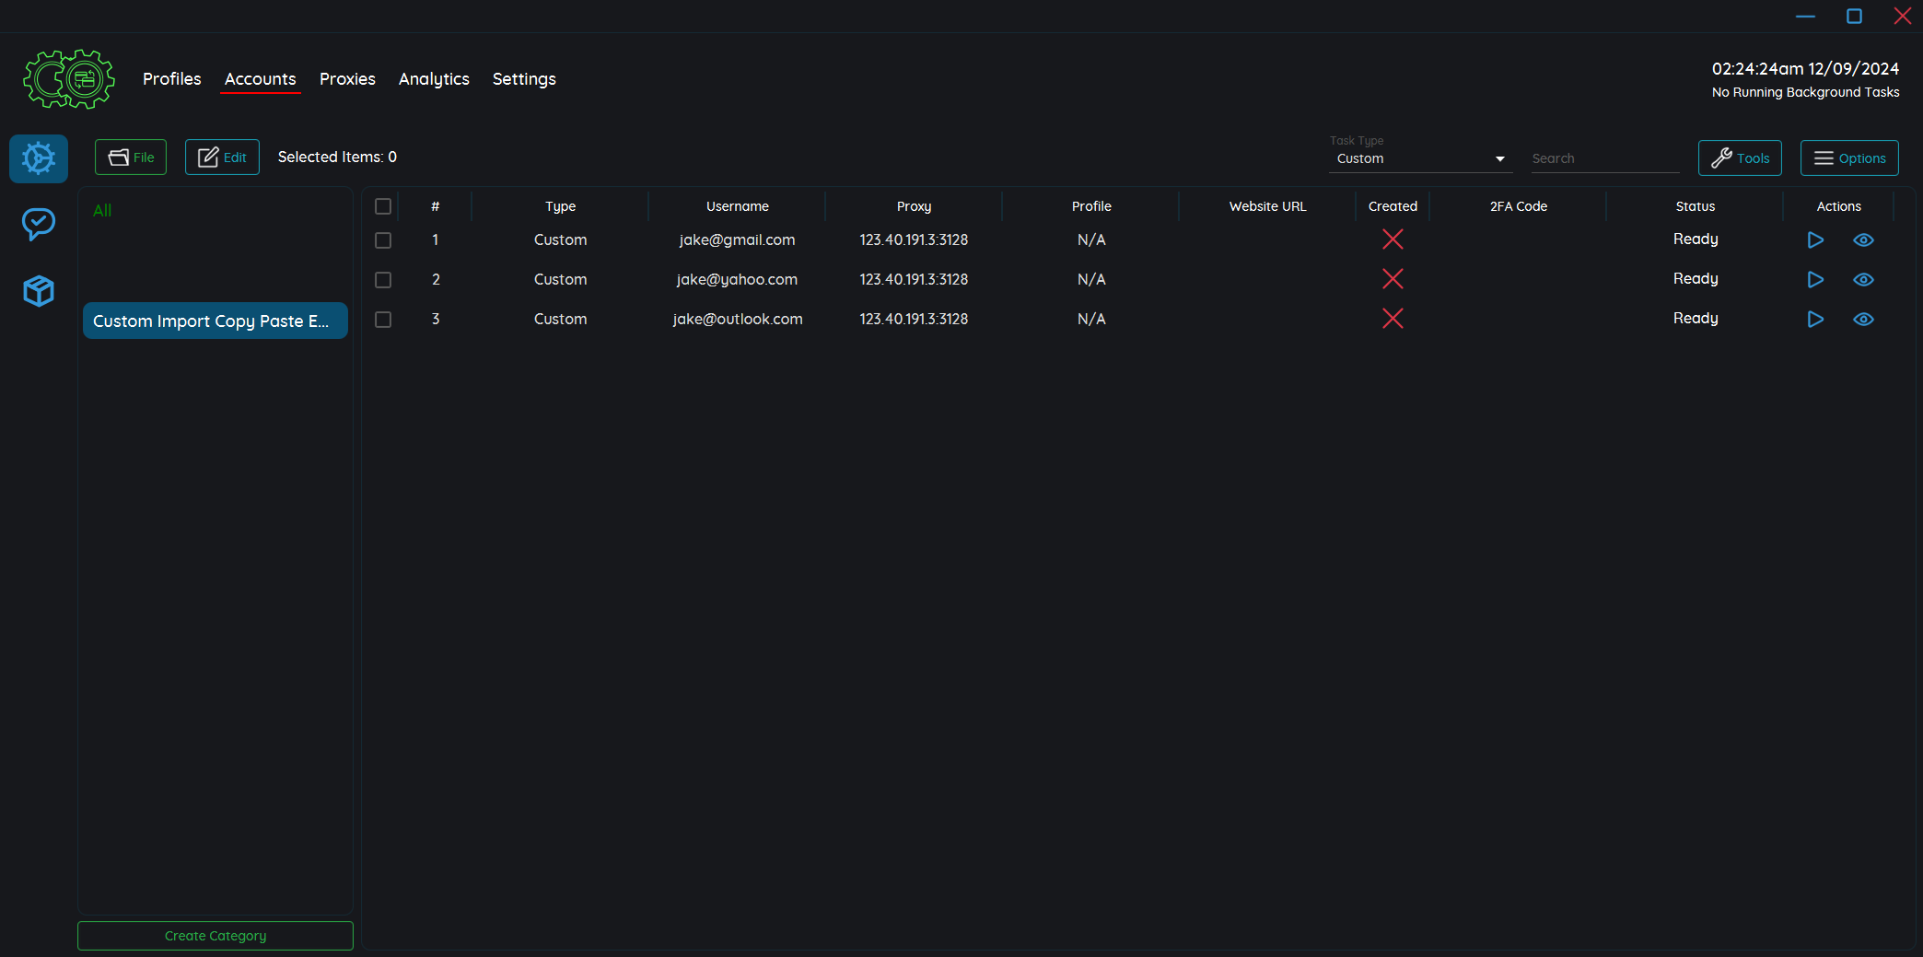Click into the Search field
The width and height of the screenshot is (1923, 957).
click(x=1603, y=158)
